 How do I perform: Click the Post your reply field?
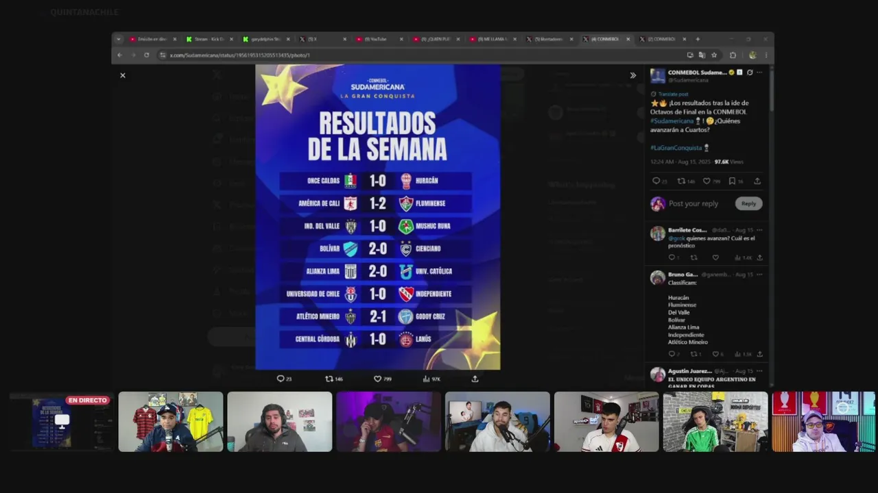pyautogui.click(x=693, y=203)
